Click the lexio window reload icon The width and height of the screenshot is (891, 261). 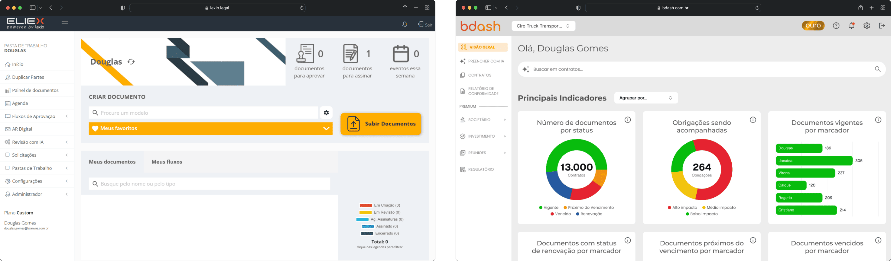302,8
